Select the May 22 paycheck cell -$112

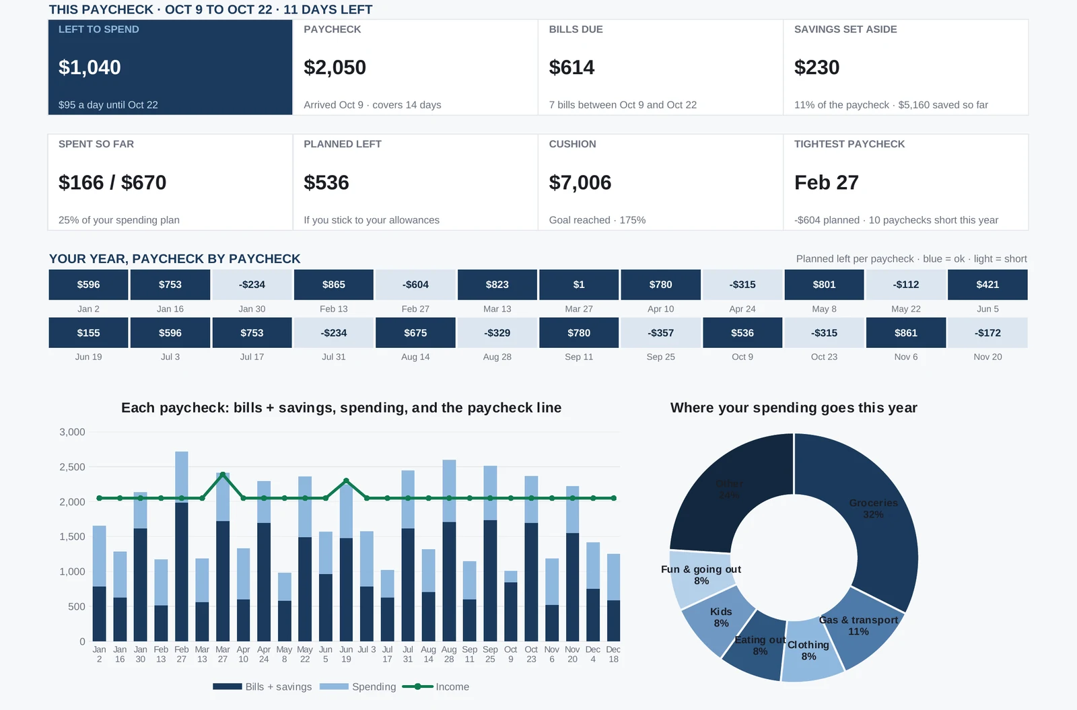pos(906,285)
